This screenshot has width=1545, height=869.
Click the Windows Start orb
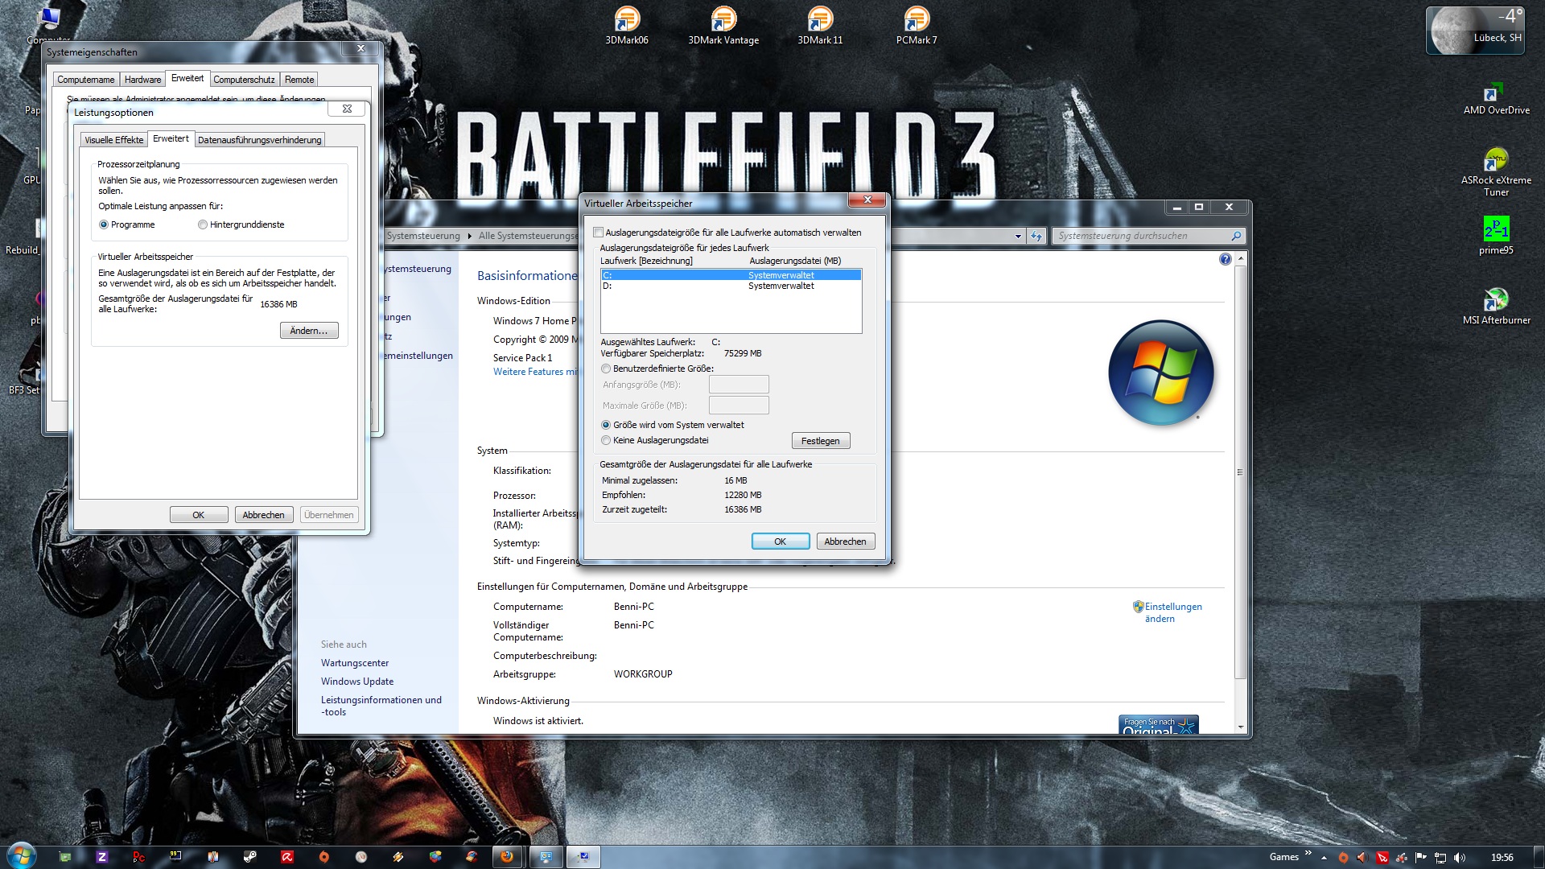point(22,856)
